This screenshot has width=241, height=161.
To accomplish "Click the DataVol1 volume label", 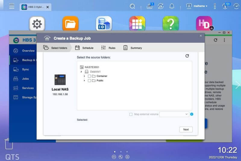I will coord(95,72).
